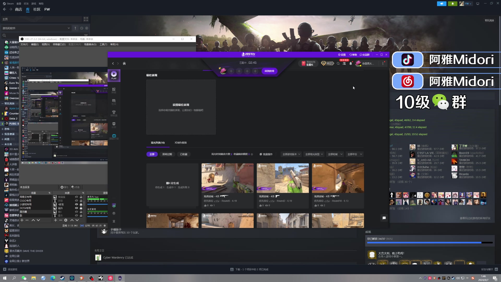The height and width of the screenshot is (282, 501).
Task: Open Steam announcements megaphone button
Action: tap(442, 4)
